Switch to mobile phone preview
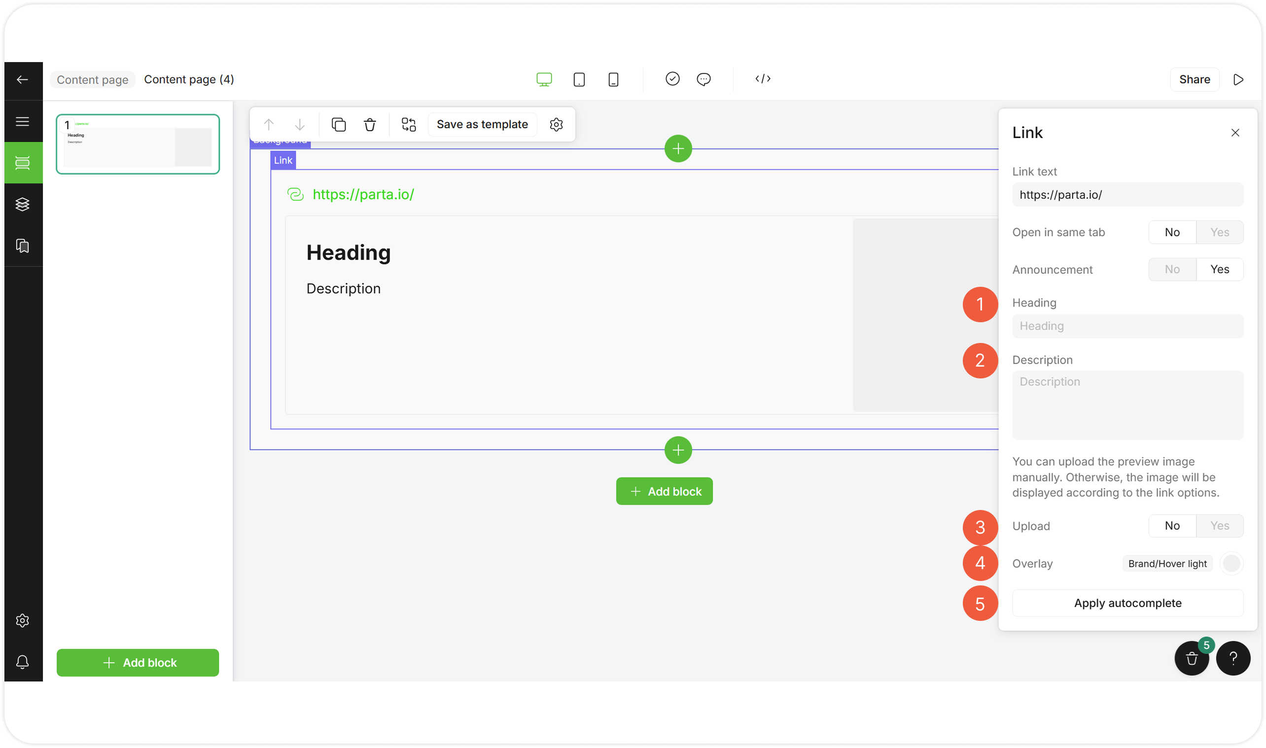Screen dimensions: 1266x748 coord(613,80)
